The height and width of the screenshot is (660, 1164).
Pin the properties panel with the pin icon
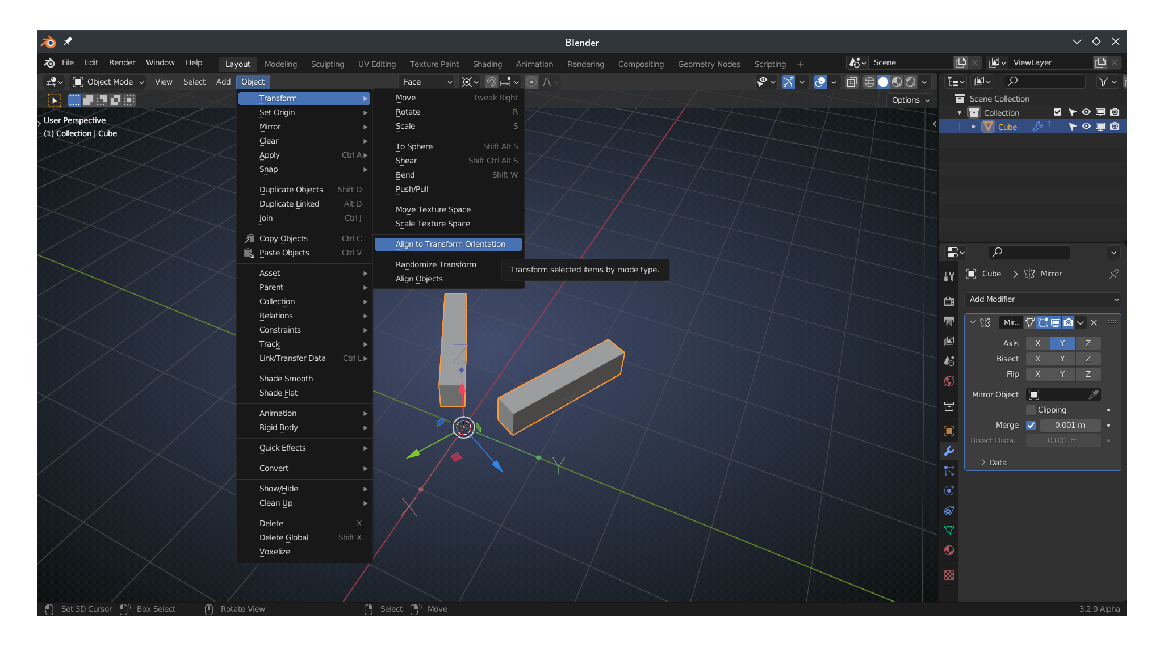click(1114, 274)
